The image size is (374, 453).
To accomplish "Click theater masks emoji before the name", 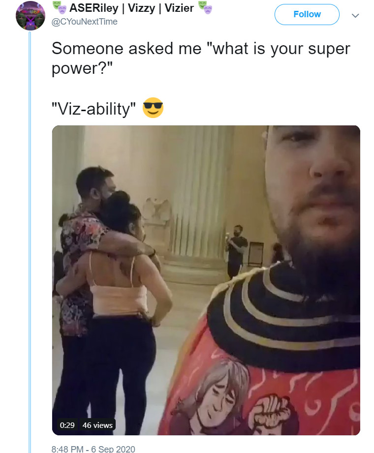I will click(60, 7).
